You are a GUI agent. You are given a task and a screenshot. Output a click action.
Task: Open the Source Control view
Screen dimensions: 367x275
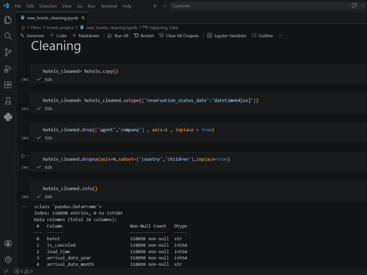8,52
